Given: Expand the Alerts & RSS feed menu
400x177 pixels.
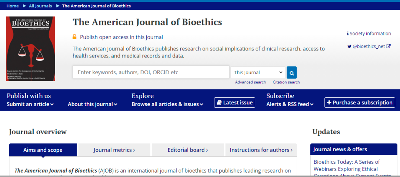Looking at the screenshot, I should pos(290,104).
